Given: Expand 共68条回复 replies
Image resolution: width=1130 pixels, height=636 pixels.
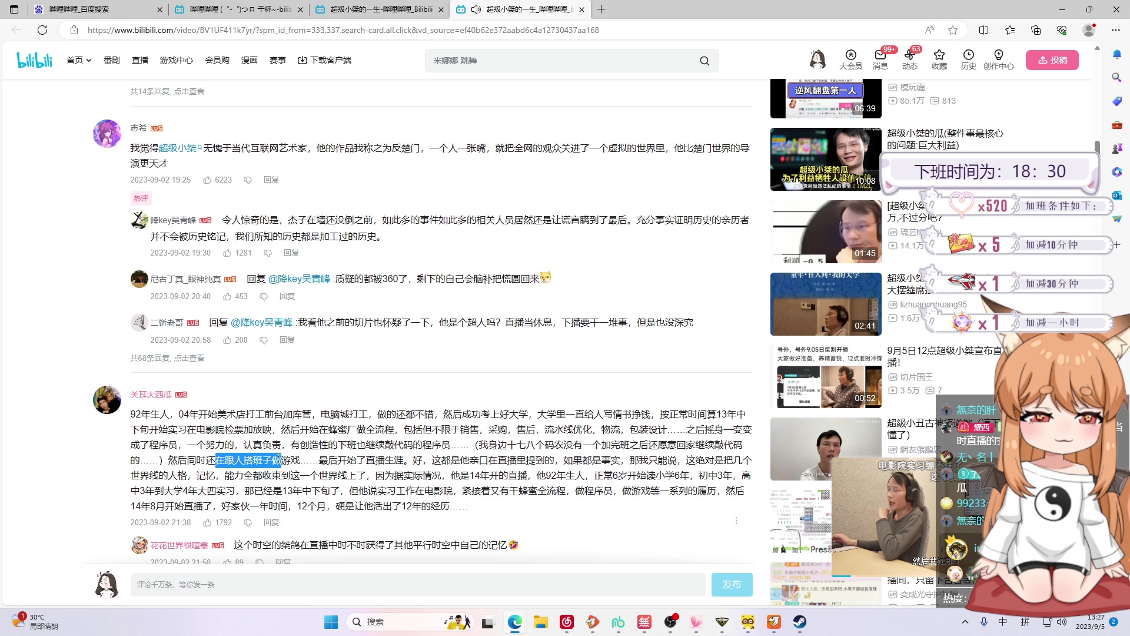Looking at the screenshot, I should pos(167,358).
